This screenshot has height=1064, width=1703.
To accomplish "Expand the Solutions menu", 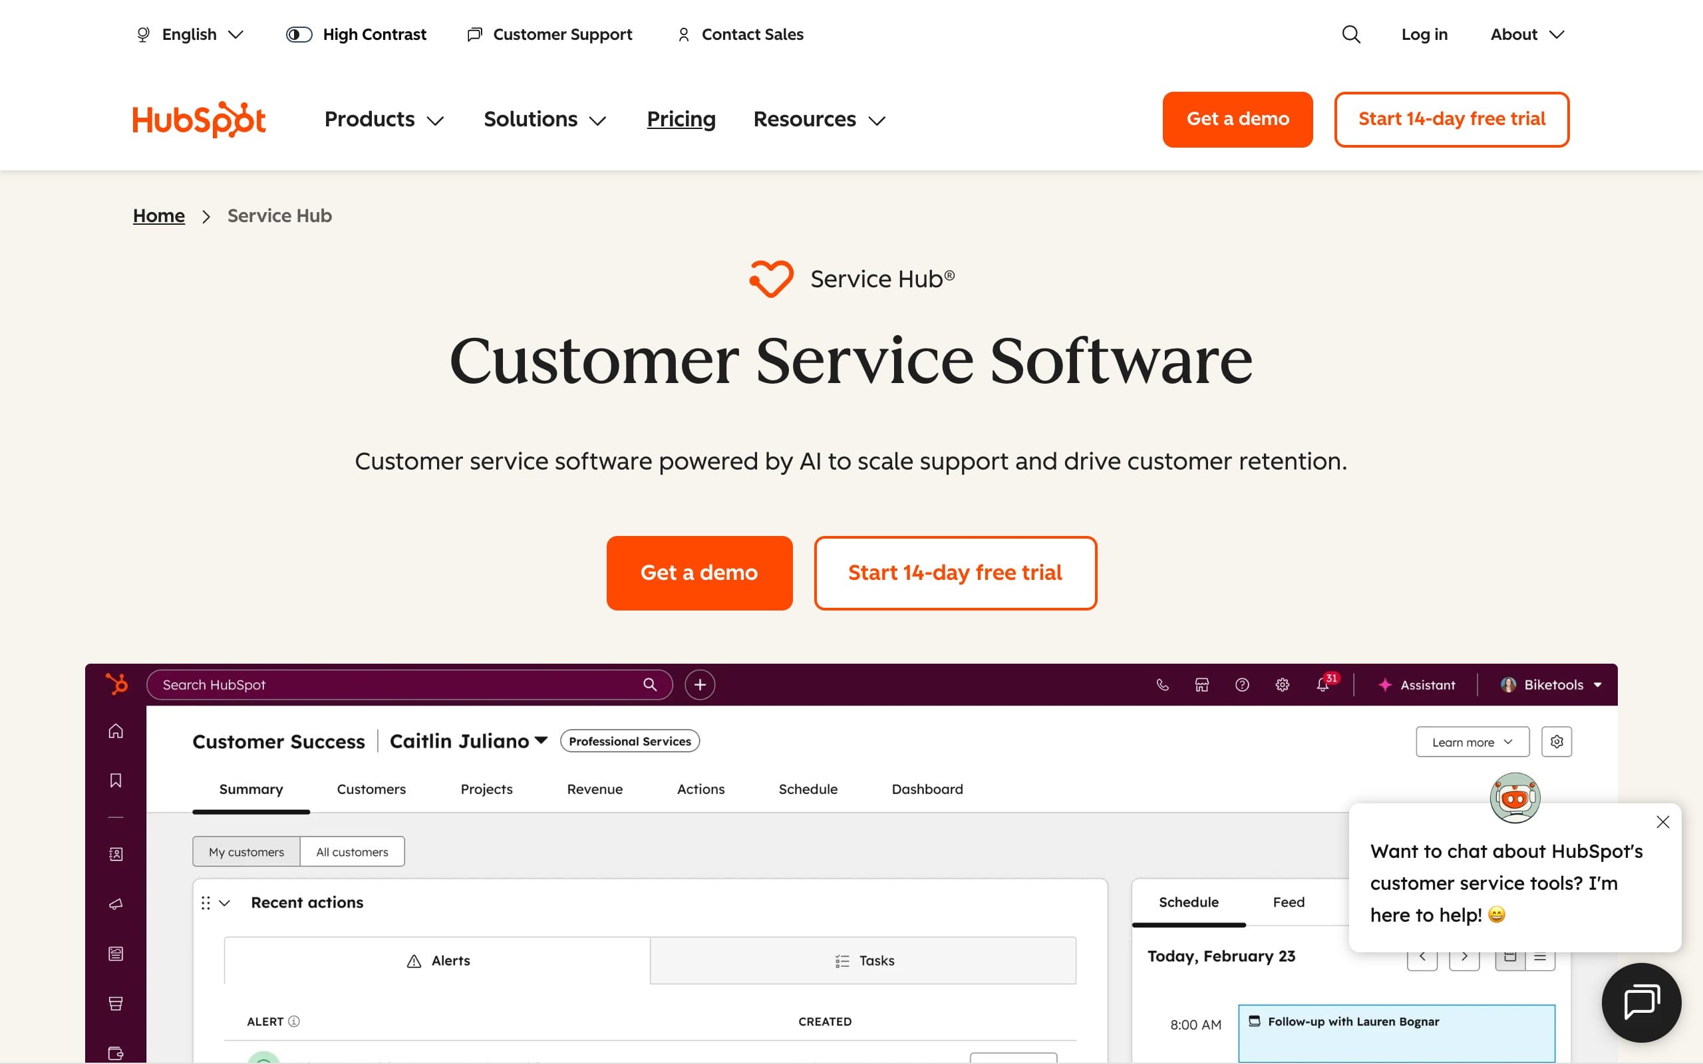I will coord(545,120).
